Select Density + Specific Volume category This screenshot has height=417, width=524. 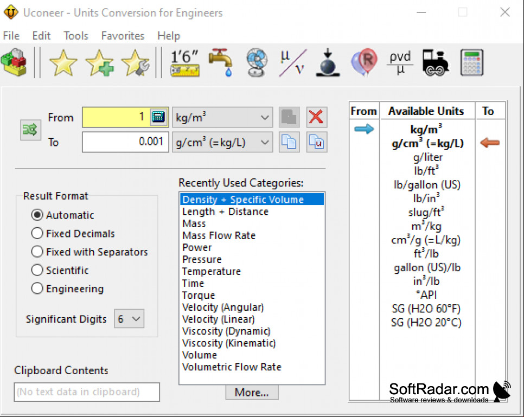252,200
